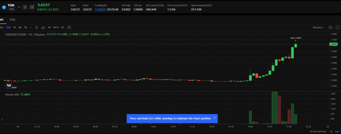Image resolution: width=341 pixels, height=134 pixels.
Task: Switch to the Info tab
Action: tap(13, 19)
